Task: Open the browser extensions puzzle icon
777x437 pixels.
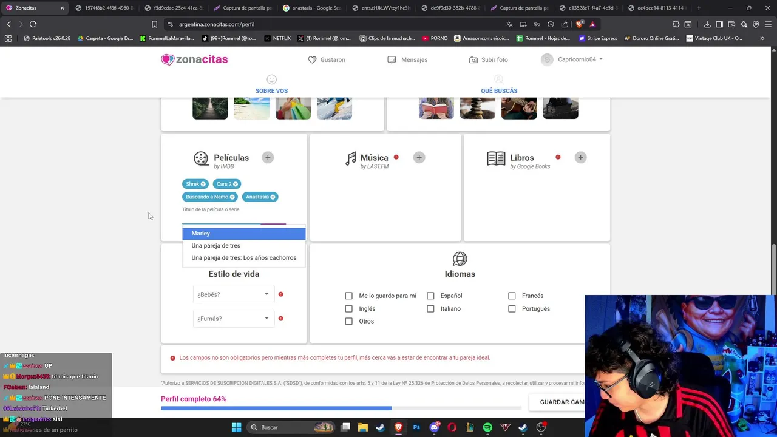Action: click(676, 24)
